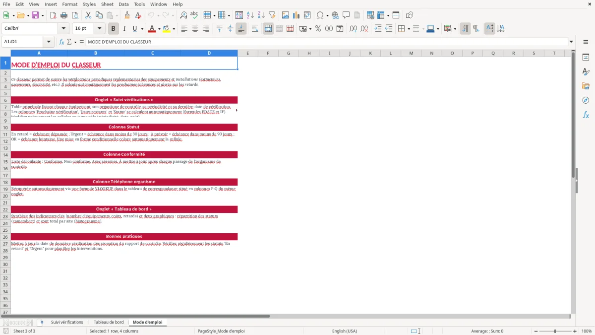Set left-to-right text direction
Image resolution: width=595 pixels, height=335 pixels.
click(465, 29)
